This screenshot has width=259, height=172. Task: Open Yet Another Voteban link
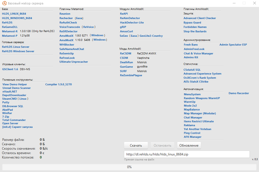point(198,129)
